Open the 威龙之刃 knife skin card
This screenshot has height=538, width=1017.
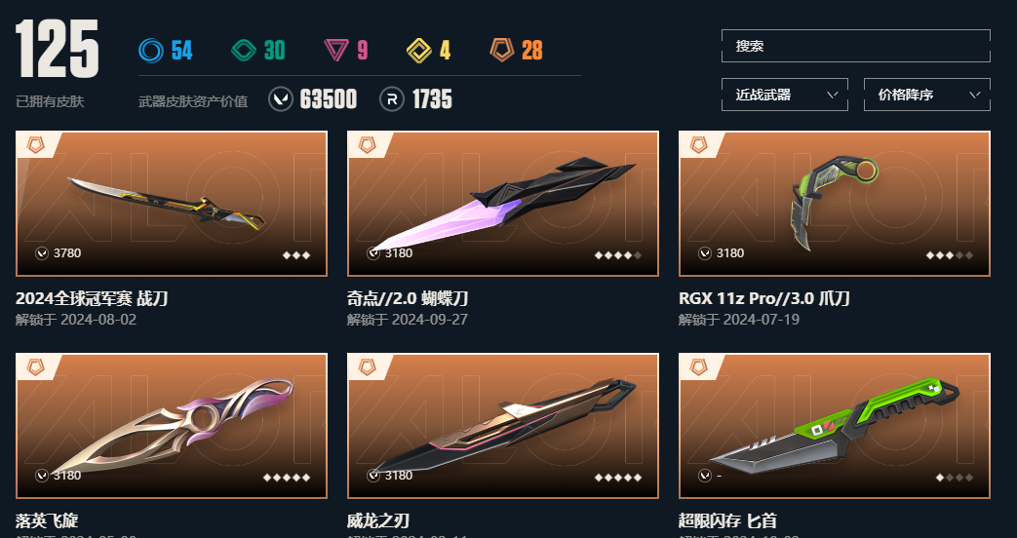[503, 426]
